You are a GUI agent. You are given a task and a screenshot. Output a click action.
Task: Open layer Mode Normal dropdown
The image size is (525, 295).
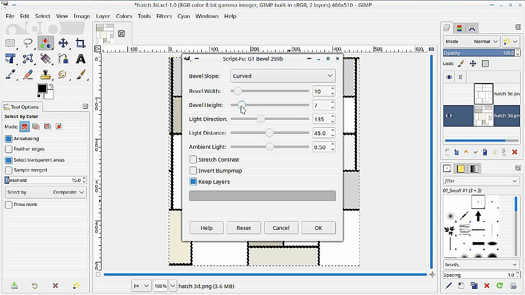coord(472,41)
